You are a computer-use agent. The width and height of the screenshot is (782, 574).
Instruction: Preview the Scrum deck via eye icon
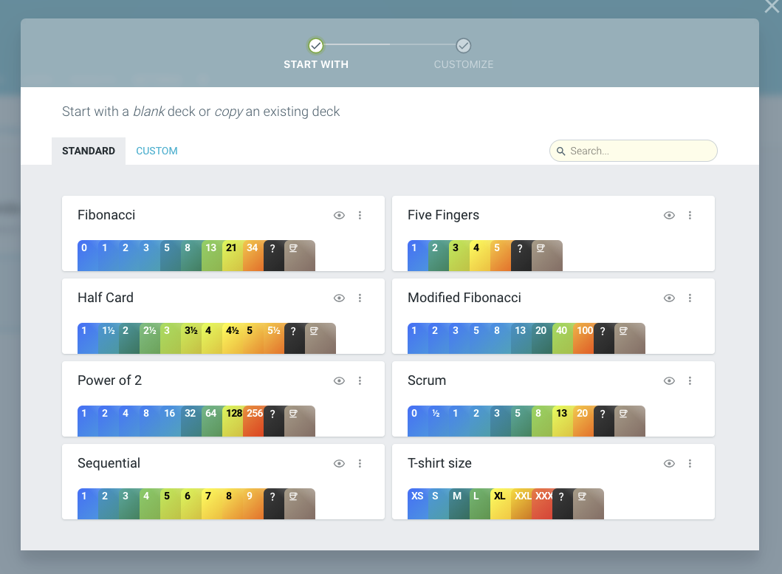coord(669,381)
